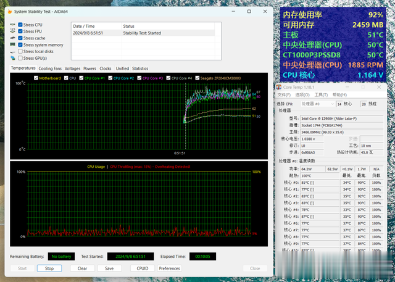
Task: Click the Intel Core i9 12900H model field
Action: (x=342, y=118)
